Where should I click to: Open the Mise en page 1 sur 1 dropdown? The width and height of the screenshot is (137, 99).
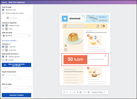(x=16, y=88)
